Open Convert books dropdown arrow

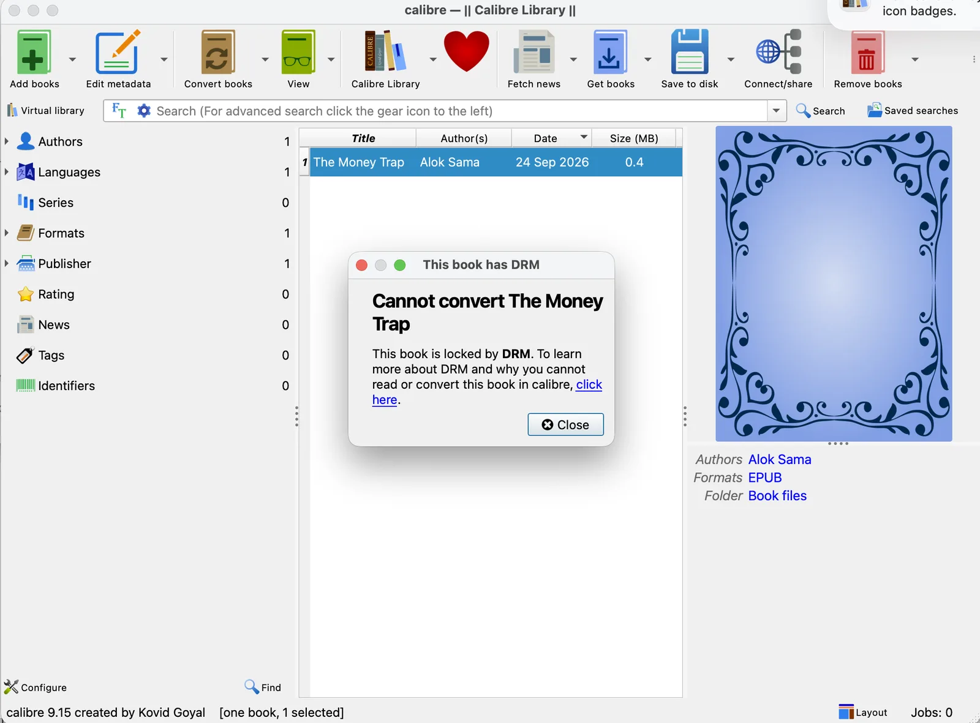tap(265, 59)
